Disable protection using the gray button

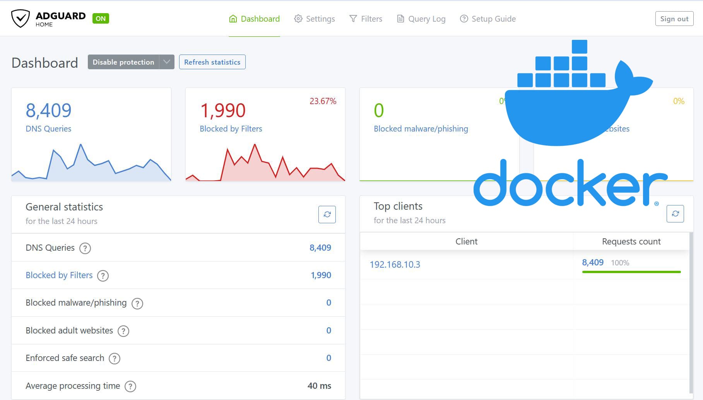coord(123,62)
